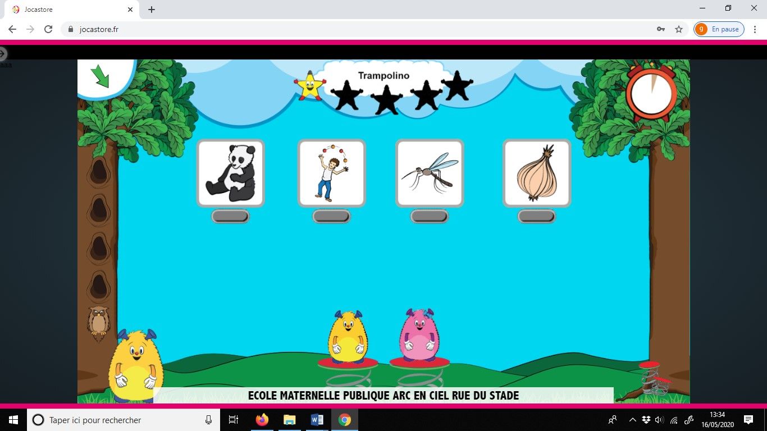Select the juggler picture card
Screen dimensions: 767x431
pyautogui.click(x=331, y=173)
